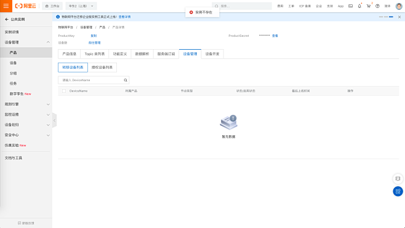Toggle the select-all checkbox in table header

pyautogui.click(x=64, y=91)
